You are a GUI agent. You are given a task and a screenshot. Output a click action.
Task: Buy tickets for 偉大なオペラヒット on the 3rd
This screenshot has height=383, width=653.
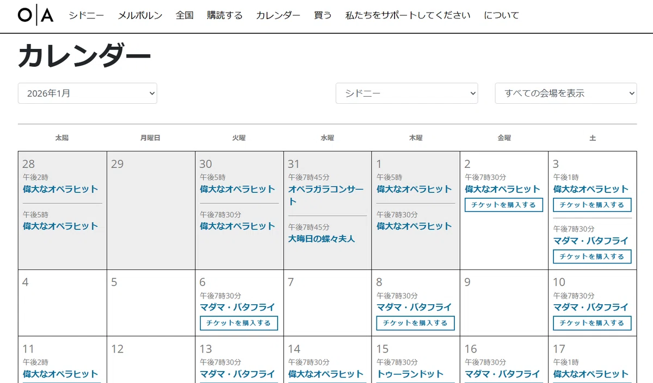592,205
